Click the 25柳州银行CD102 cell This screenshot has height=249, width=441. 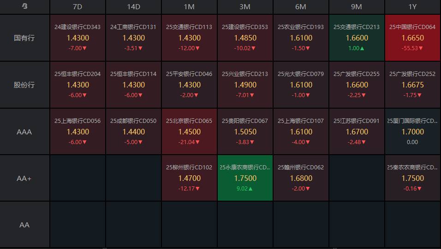(x=189, y=178)
